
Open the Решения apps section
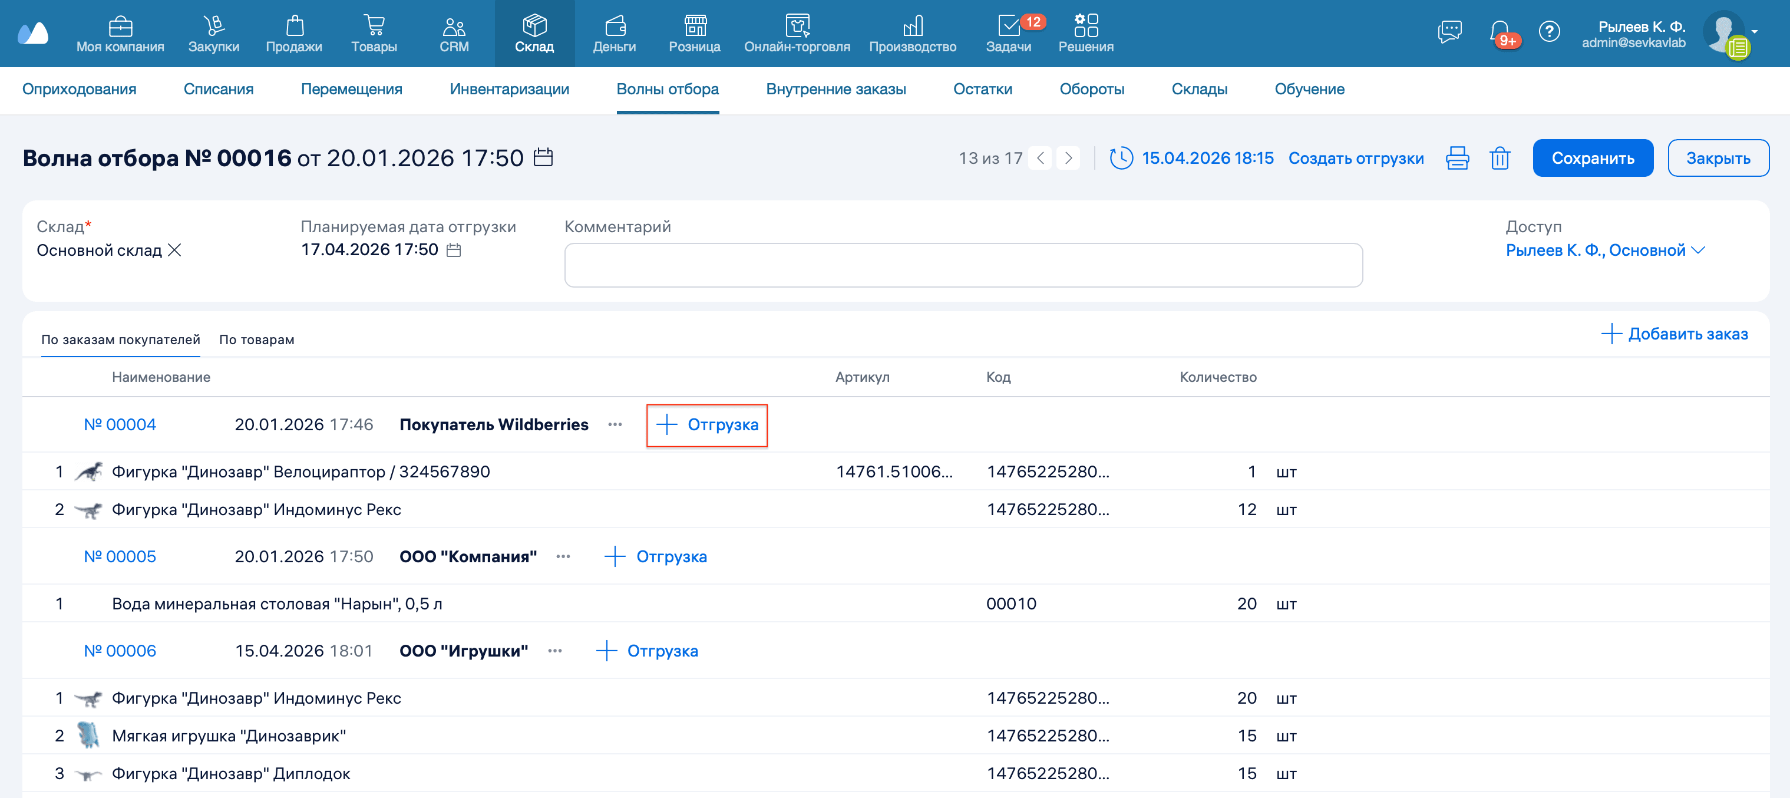point(1085,32)
